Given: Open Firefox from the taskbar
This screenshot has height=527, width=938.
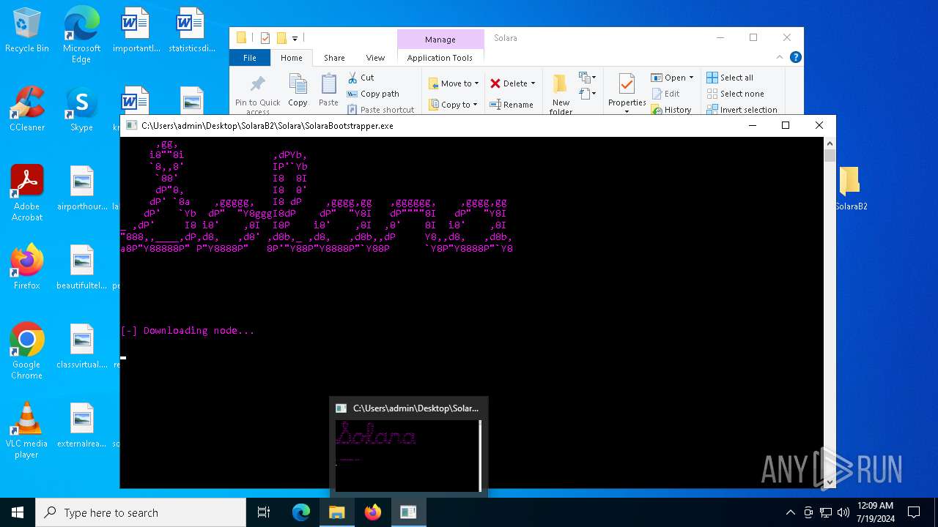Looking at the screenshot, I should click(373, 512).
